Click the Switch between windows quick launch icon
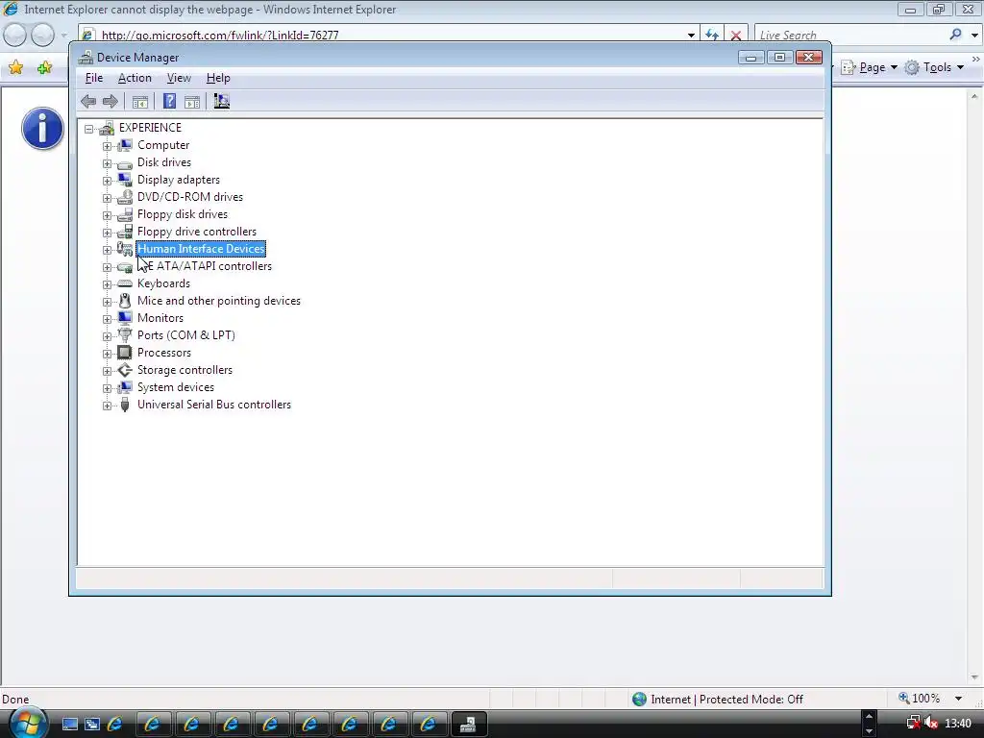The height and width of the screenshot is (738, 984). point(91,725)
